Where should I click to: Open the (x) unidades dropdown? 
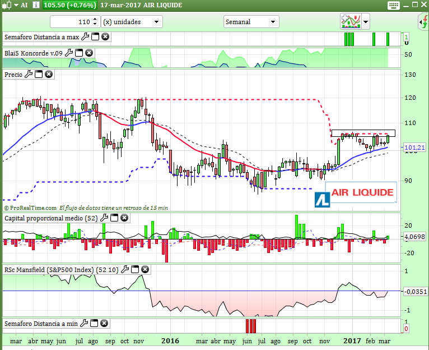pyautogui.click(x=132, y=22)
